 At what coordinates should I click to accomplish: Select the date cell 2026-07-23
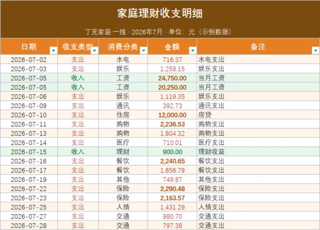point(29,198)
